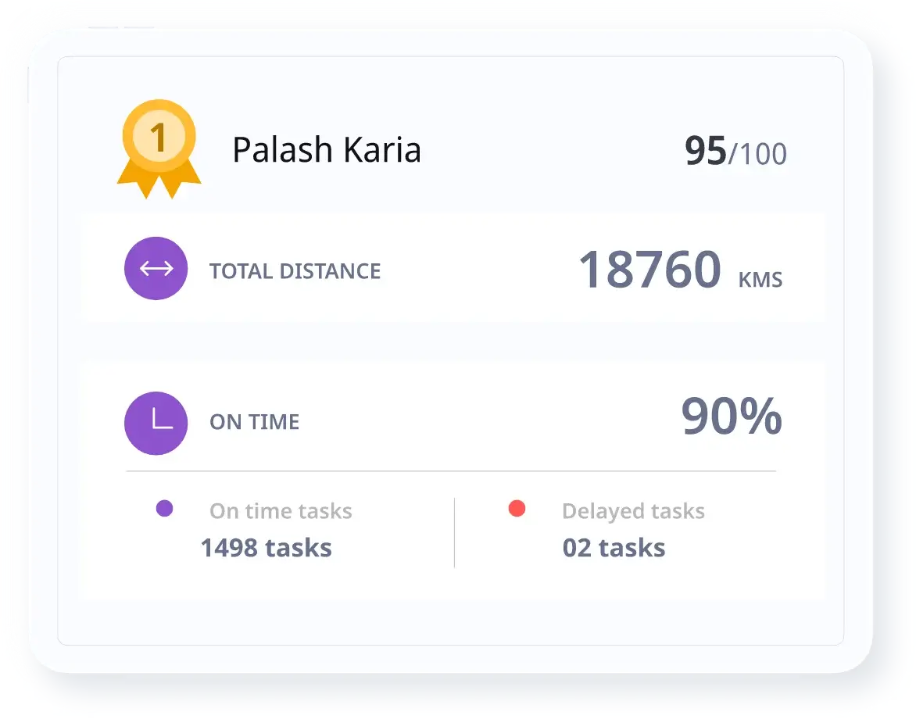
Task: Click the horizontal divider under ON TIME
Action: (x=450, y=471)
